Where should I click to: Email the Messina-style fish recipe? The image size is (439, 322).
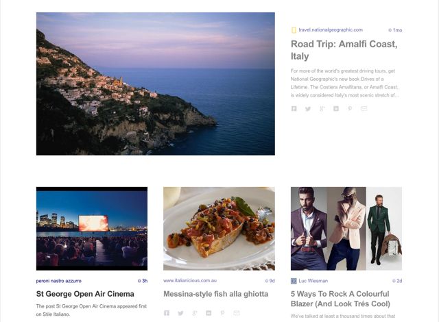pos(237,312)
